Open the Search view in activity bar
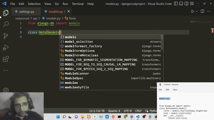Viewport: 214px width, 120px height. pyautogui.click(x=6, y=24)
